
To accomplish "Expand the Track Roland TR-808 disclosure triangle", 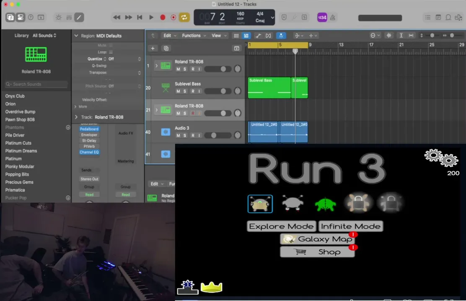I will coord(76,117).
